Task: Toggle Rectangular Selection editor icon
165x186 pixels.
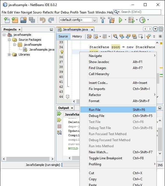Action: [141, 36]
